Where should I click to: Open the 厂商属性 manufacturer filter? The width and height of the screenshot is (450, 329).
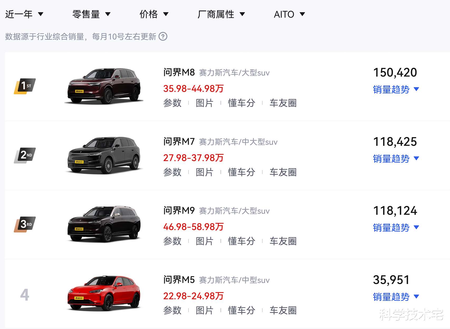[x=221, y=14]
